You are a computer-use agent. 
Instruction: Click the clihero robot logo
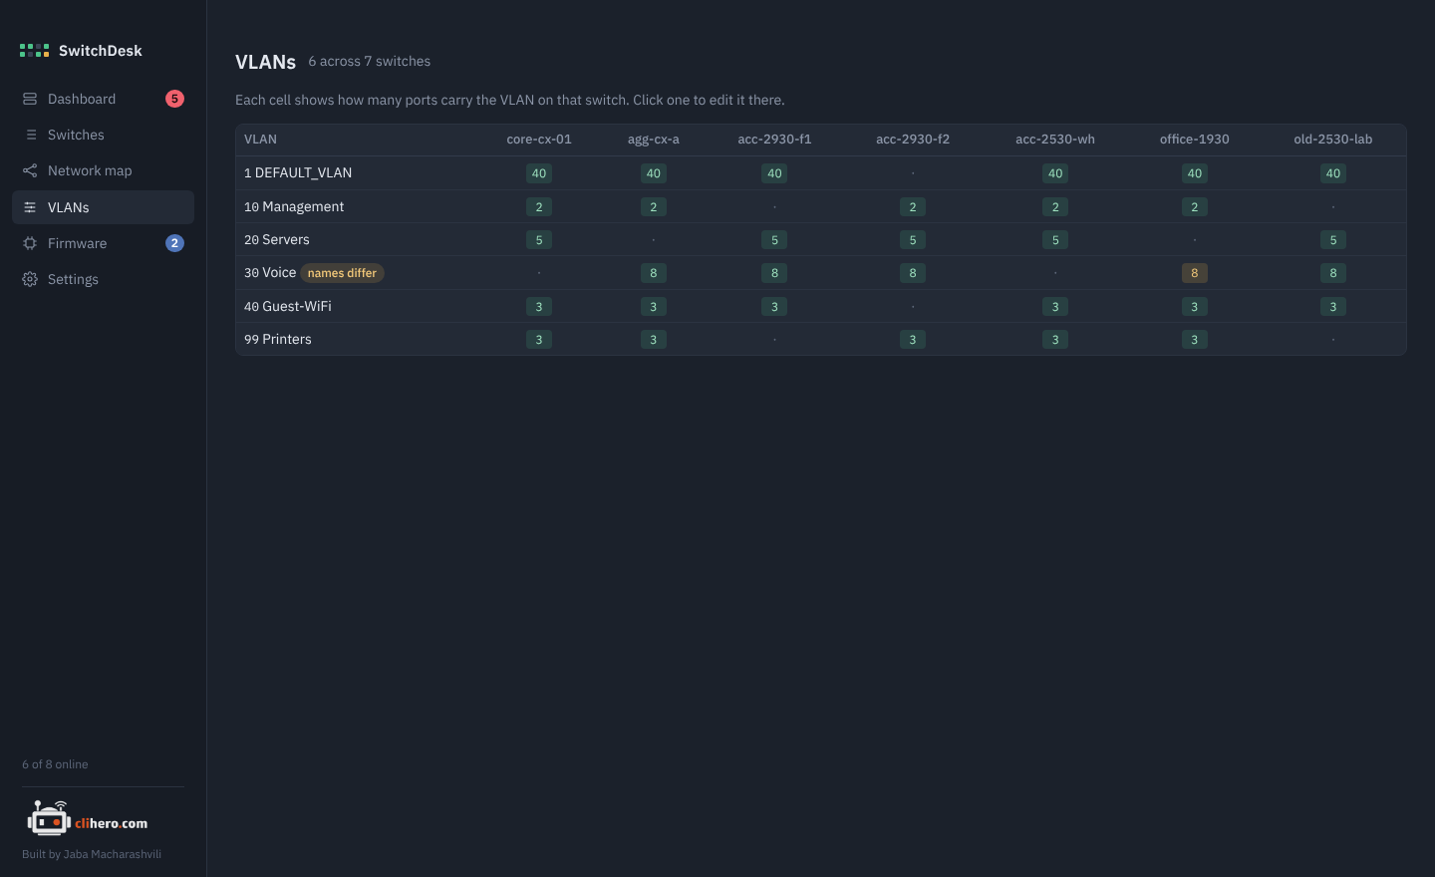click(49, 818)
